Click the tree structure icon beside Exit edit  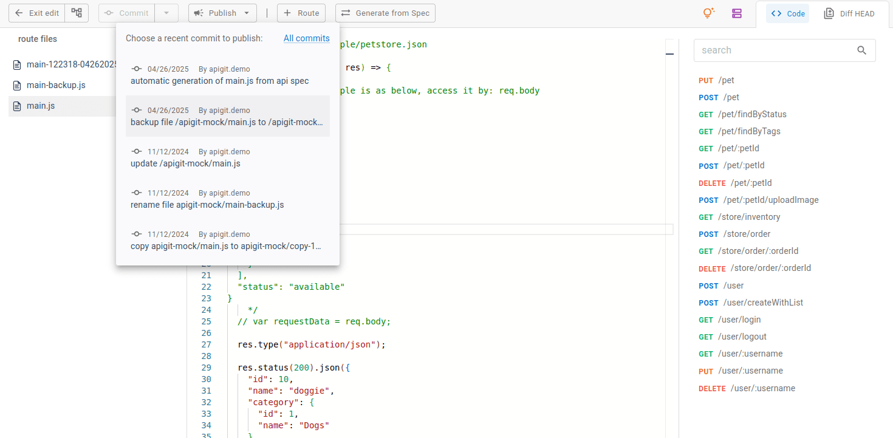point(77,13)
